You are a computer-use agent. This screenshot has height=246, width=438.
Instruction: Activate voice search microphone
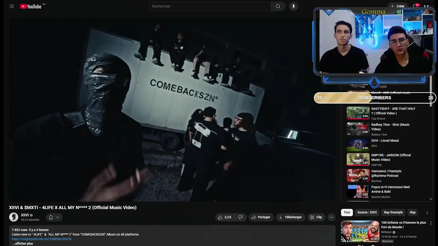click(293, 6)
